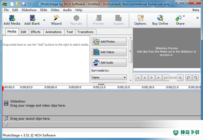Switch to the Transitions tab
Viewport: 203px width, 140px height.
pyautogui.click(x=86, y=32)
